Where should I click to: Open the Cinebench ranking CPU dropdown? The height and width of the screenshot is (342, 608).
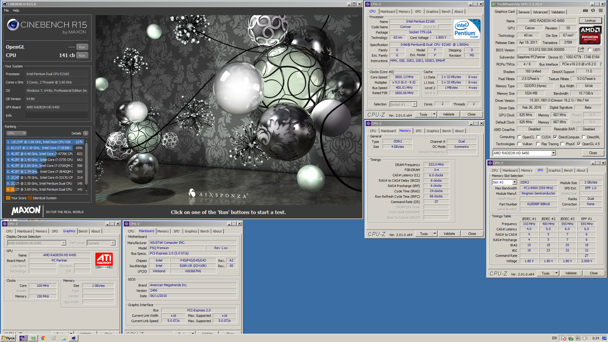coord(17,133)
